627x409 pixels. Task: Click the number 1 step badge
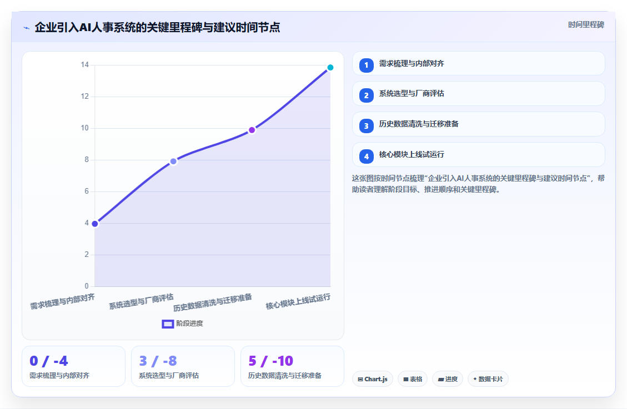[x=367, y=65]
